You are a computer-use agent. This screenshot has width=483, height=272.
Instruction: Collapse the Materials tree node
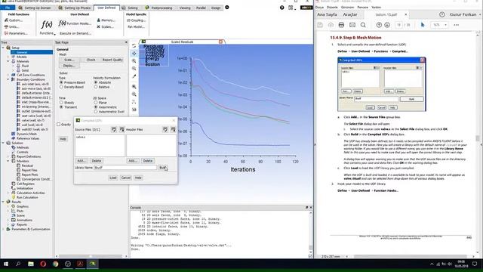(8, 61)
